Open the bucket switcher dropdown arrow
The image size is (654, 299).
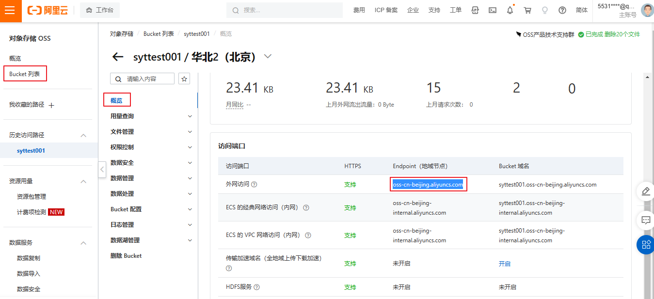point(268,57)
